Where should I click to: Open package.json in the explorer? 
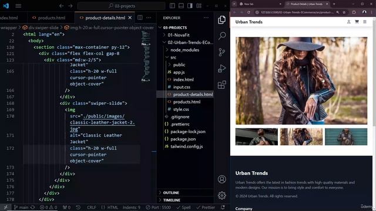coord(183,139)
